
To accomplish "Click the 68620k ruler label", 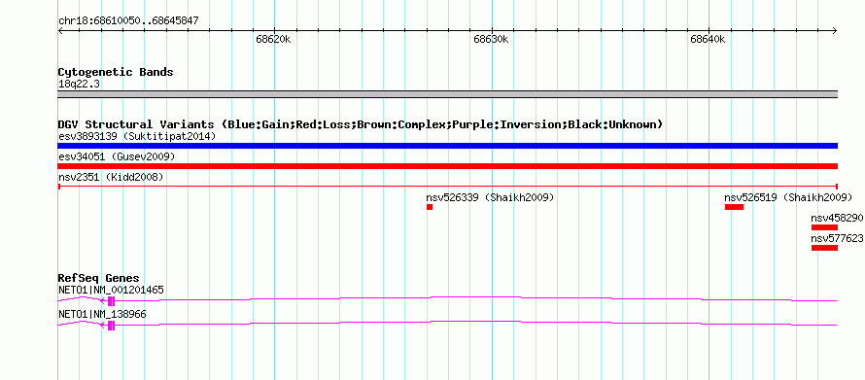I will [273, 40].
